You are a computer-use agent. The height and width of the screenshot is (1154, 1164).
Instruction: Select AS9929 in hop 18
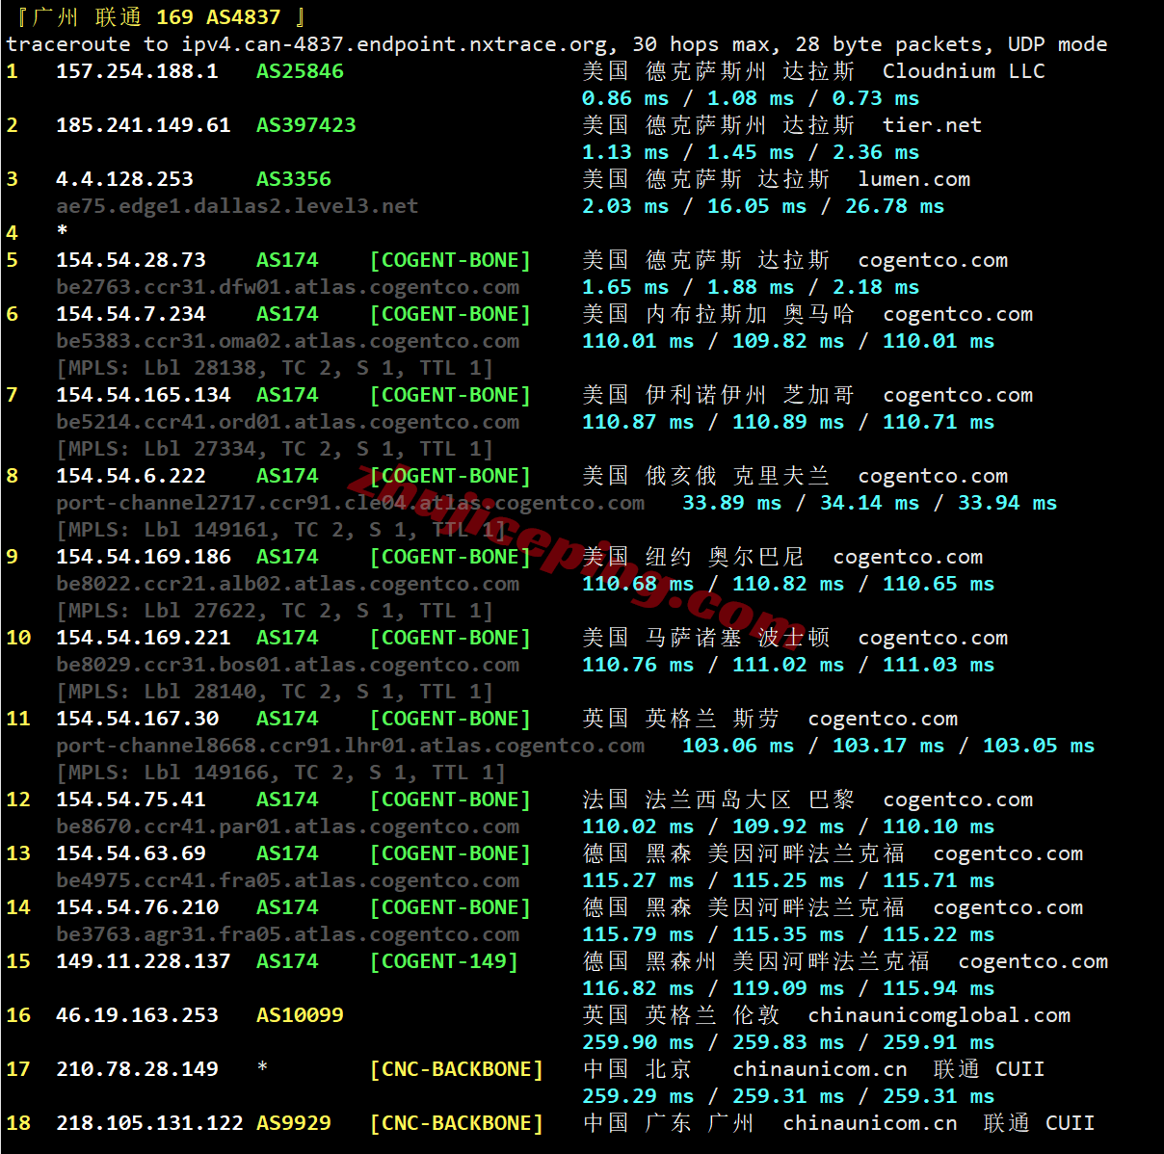point(294,1123)
